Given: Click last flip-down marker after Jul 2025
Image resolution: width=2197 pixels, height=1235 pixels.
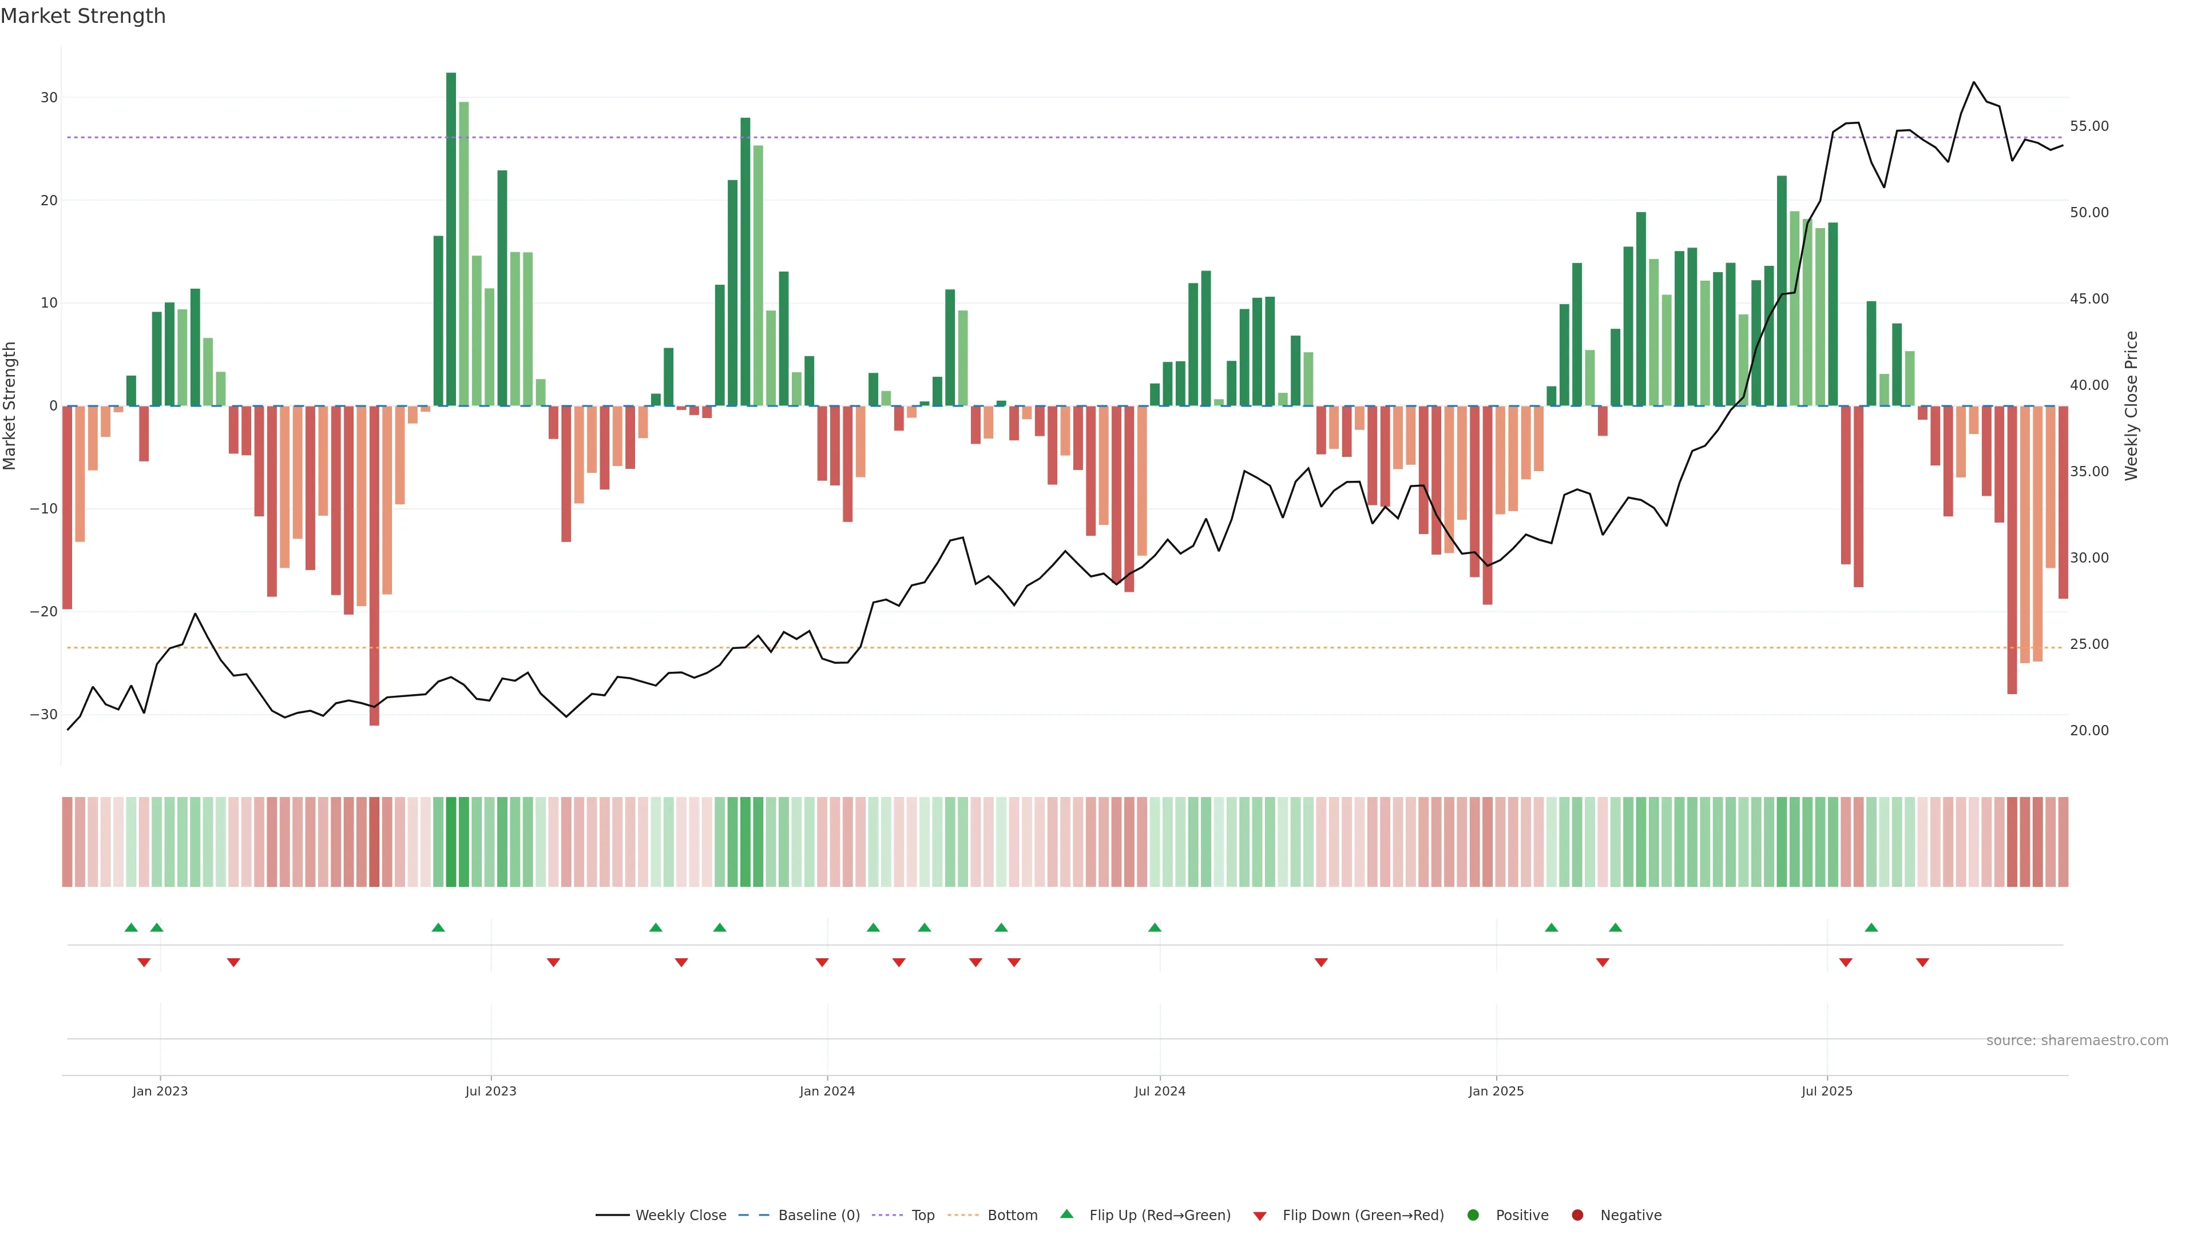Looking at the screenshot, I should [x=1922, y=962].
